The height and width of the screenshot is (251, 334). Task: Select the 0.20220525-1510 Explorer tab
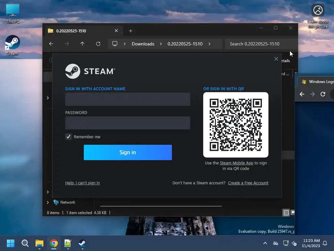(83, 31)
